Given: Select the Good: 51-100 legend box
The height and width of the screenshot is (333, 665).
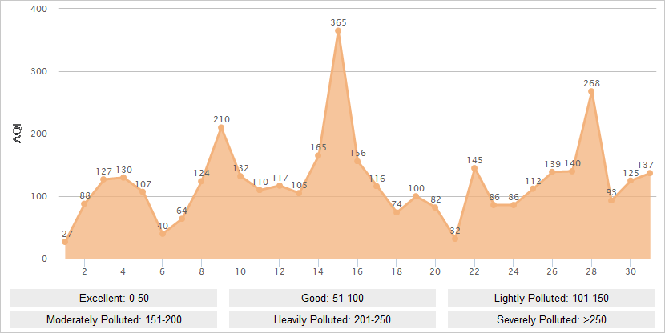Looking at the screenshot, I should pyautogui.click(x=332, y=298).
